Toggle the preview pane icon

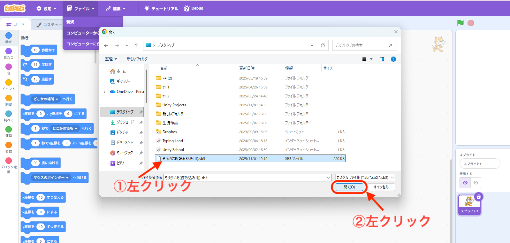pos(382,59)
